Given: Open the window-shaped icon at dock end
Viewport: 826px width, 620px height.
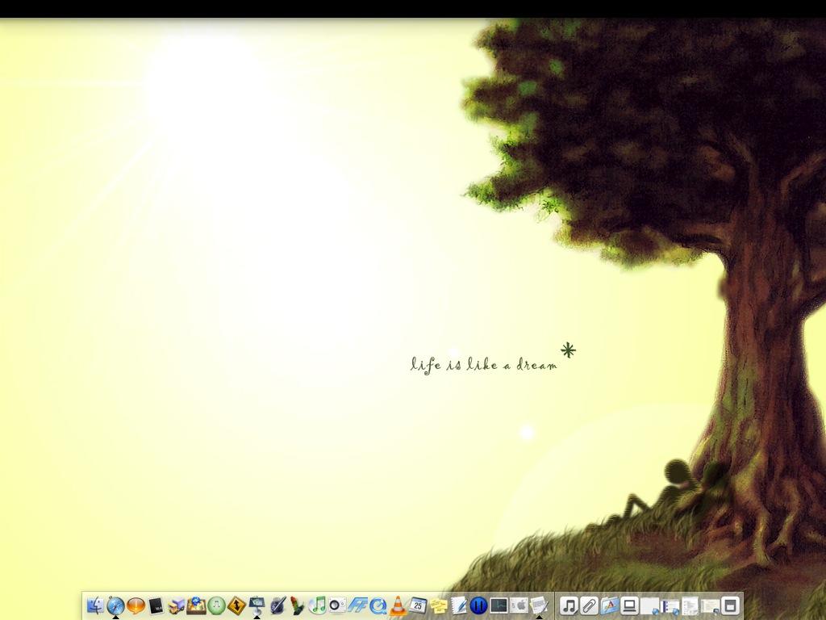Looking at the screenshot, I should point(730,605).
